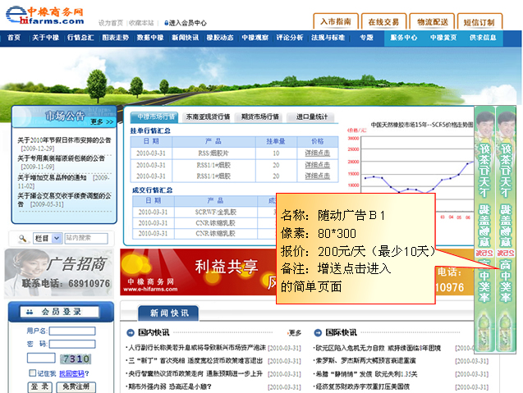Click the 找回密码 link
Screen dimensions: 523x393
[72, 373]
